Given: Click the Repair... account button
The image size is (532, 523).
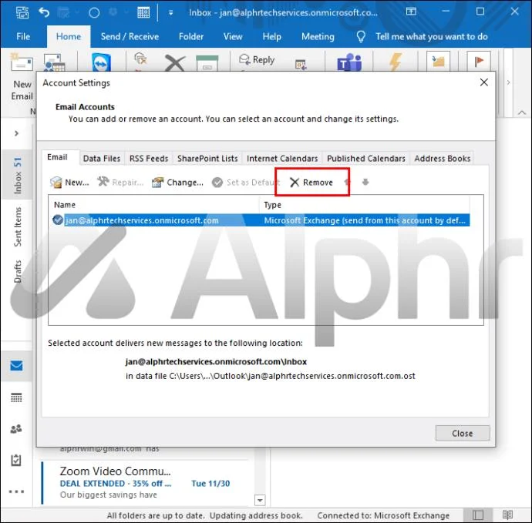Looking at the screenshot, I should click(121, 183).
